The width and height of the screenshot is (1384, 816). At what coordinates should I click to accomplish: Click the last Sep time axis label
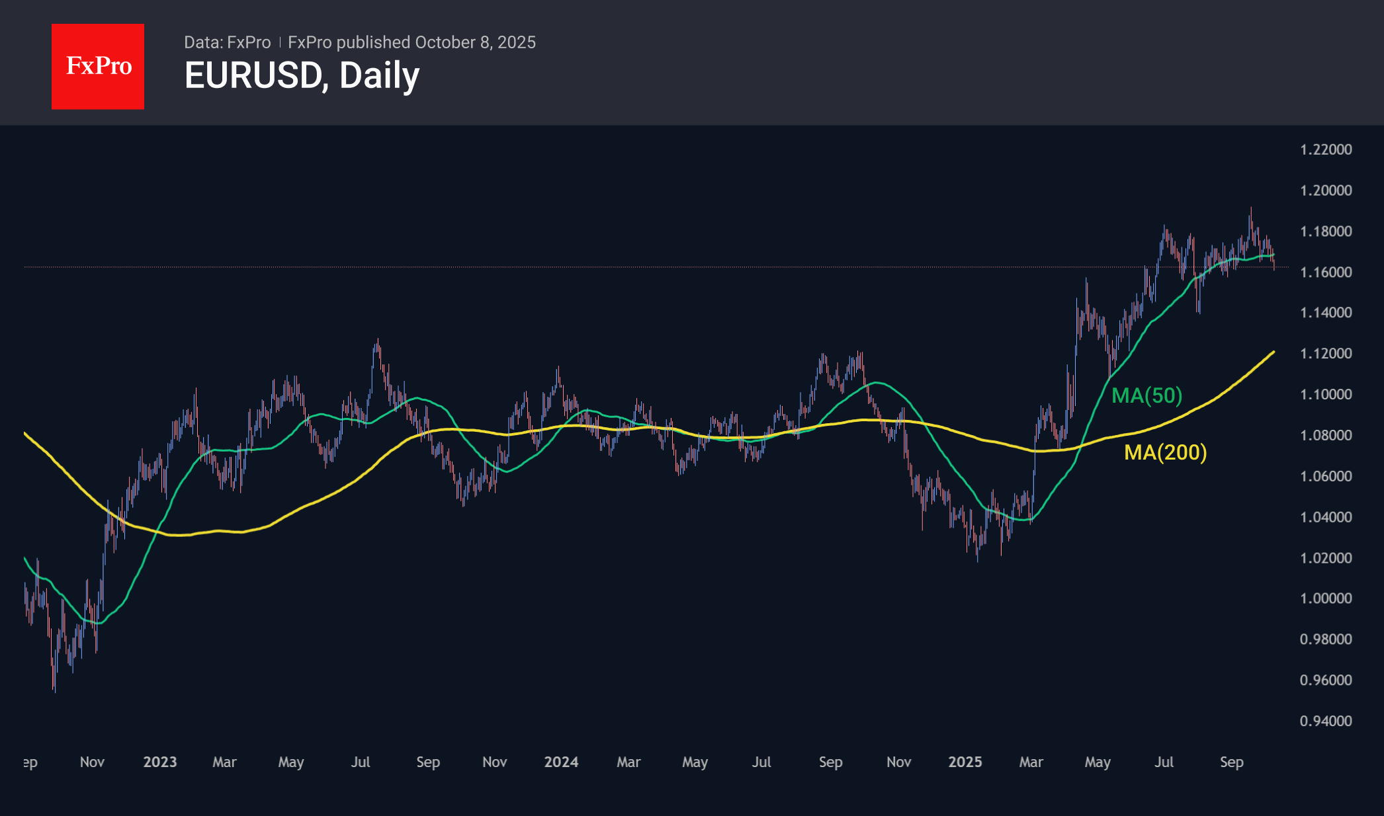(1231, 762)
